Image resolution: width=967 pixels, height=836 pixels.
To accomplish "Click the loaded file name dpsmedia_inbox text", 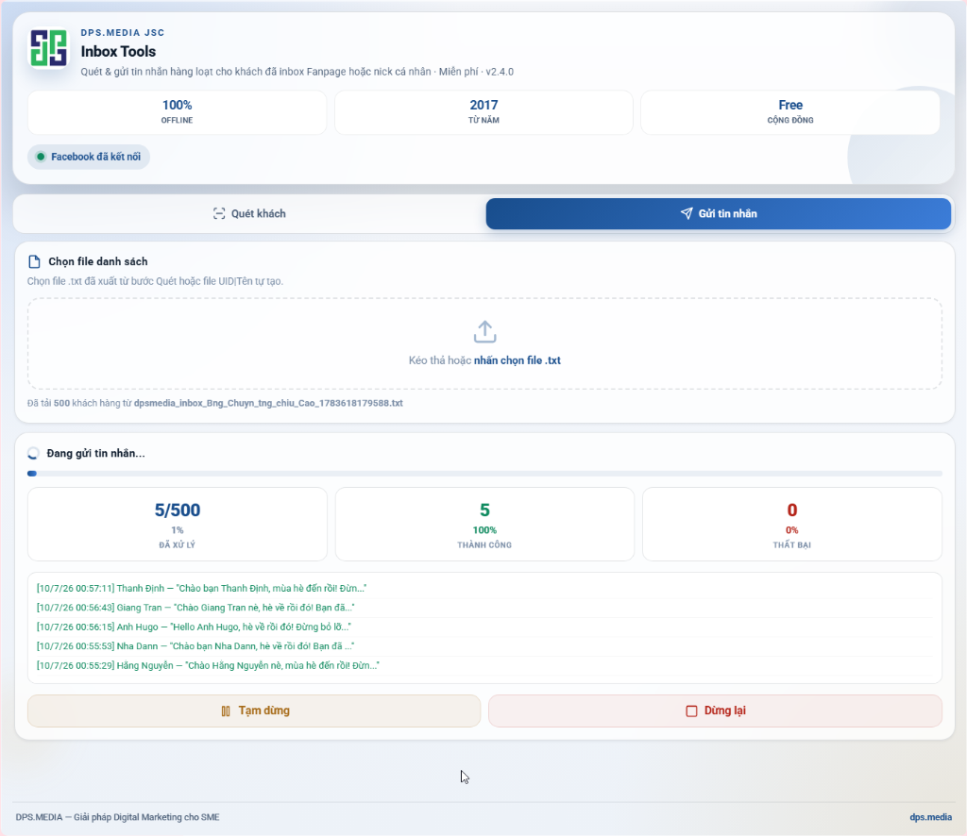I will click(x=268, y=403).
